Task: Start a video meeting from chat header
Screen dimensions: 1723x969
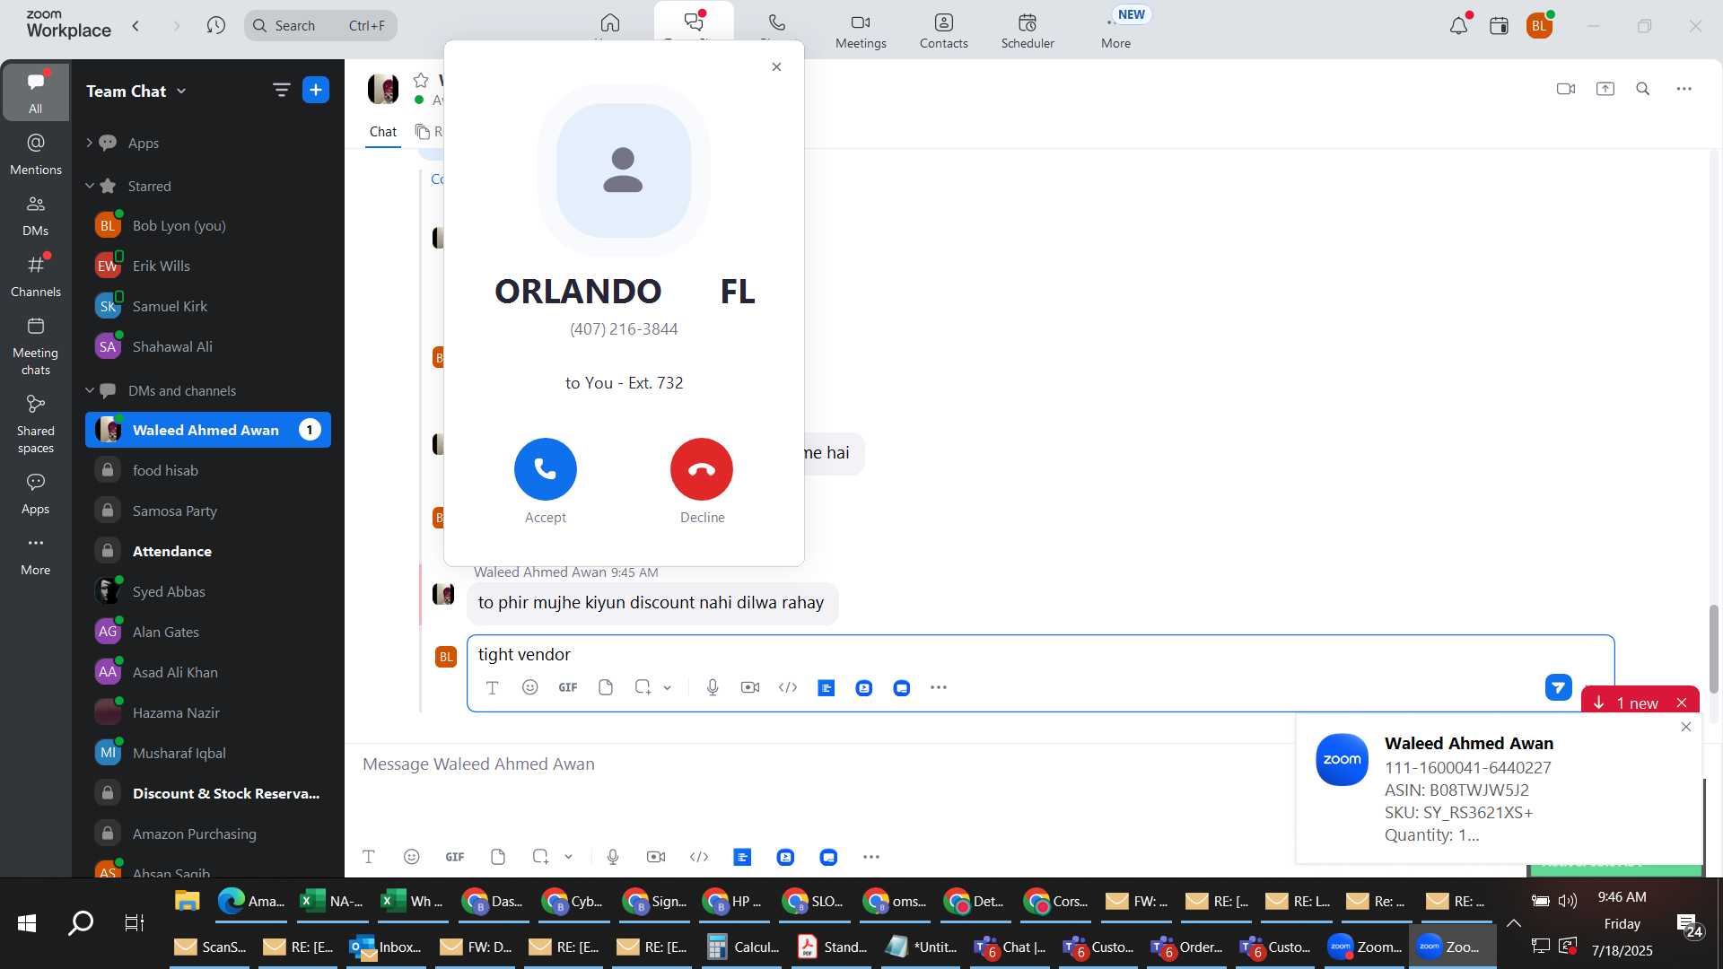Action: coord(1566,89)
